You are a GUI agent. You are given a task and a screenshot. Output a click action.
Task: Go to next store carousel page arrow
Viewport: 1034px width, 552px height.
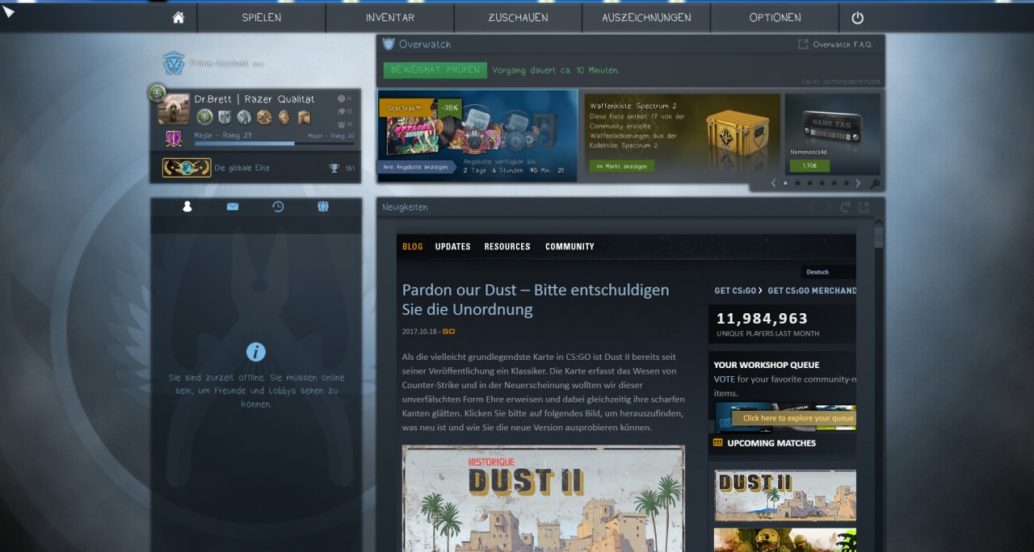point(858,183)
